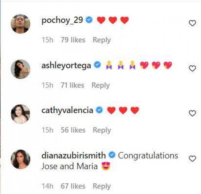Click dianazubirismith username link

(74, 155)
